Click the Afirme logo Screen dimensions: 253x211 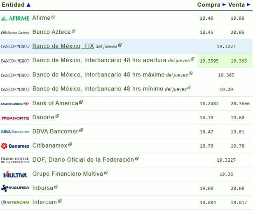(x=15, y=18)
